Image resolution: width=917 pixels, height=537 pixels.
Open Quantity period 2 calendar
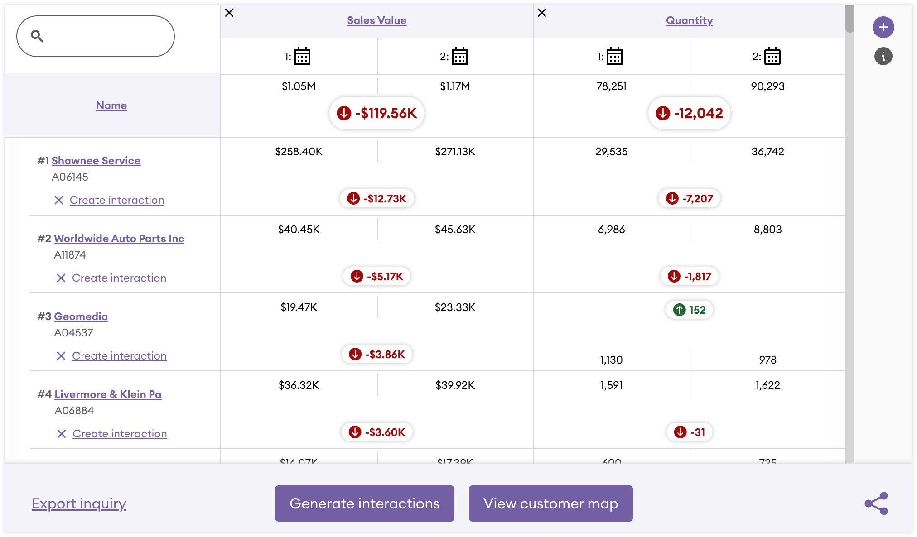772,57
